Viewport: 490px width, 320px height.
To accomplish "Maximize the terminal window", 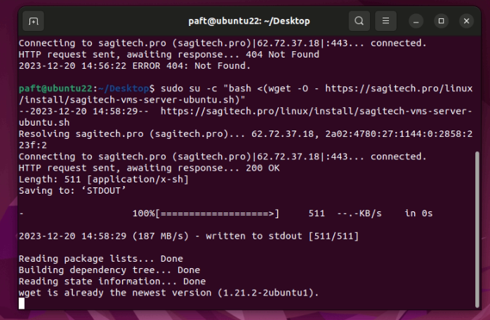I will pos(441,21).
